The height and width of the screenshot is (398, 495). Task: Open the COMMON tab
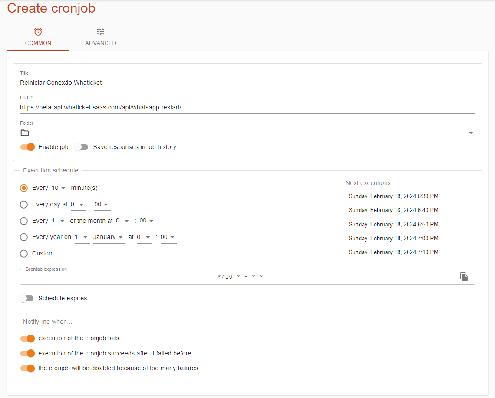coord(38,38)
